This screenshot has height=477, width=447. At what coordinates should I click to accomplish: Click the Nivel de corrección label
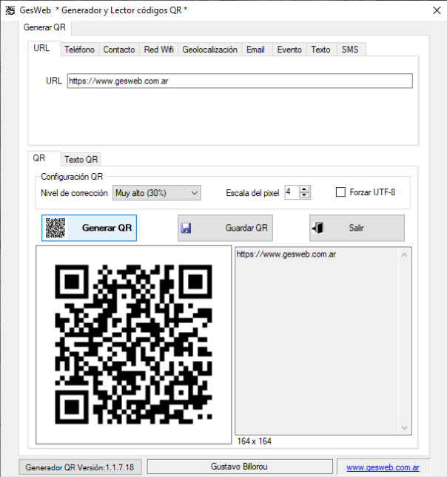[x=74, y=193]
